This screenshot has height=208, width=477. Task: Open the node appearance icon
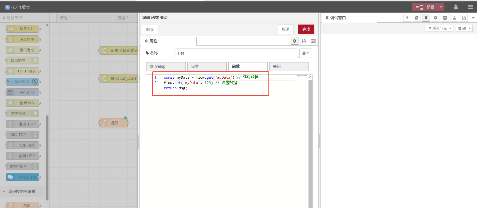[314, 41]
